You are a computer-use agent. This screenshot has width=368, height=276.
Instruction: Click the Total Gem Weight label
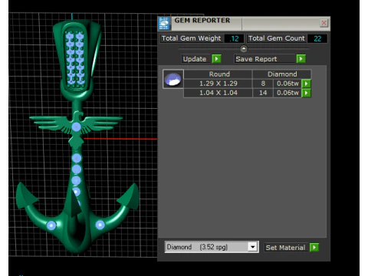[191, 38]
